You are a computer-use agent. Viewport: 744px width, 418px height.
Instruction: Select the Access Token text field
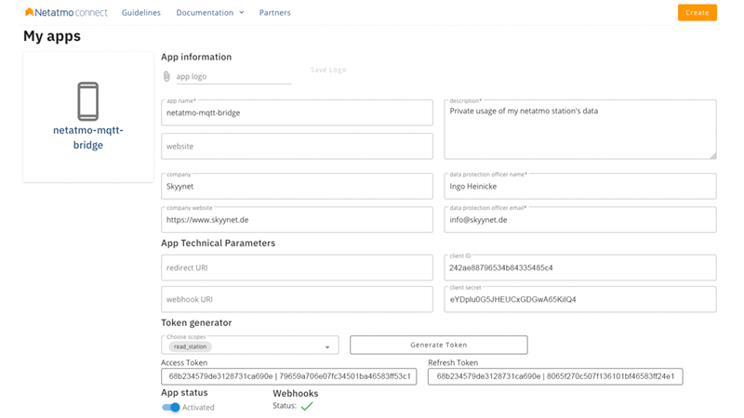(289, 376)
